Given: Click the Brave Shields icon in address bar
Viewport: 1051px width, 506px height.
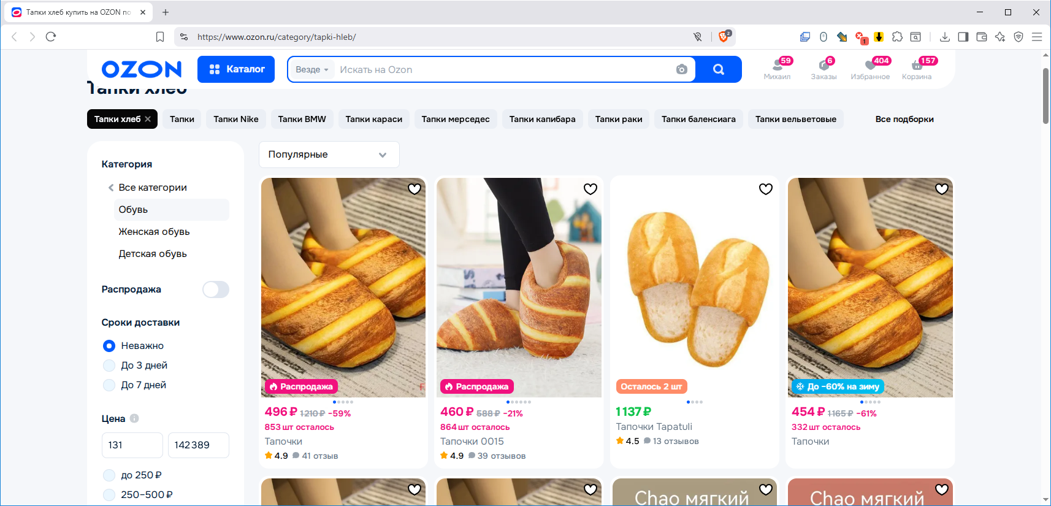Looking at the screenshot, I should pyautogui.click(x=724, y=37).
